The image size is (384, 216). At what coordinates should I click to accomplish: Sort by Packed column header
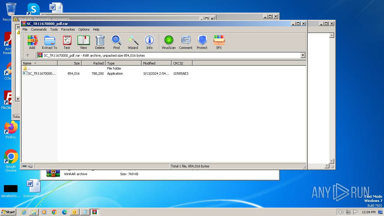pyautogui.click(x=93, y=63)
